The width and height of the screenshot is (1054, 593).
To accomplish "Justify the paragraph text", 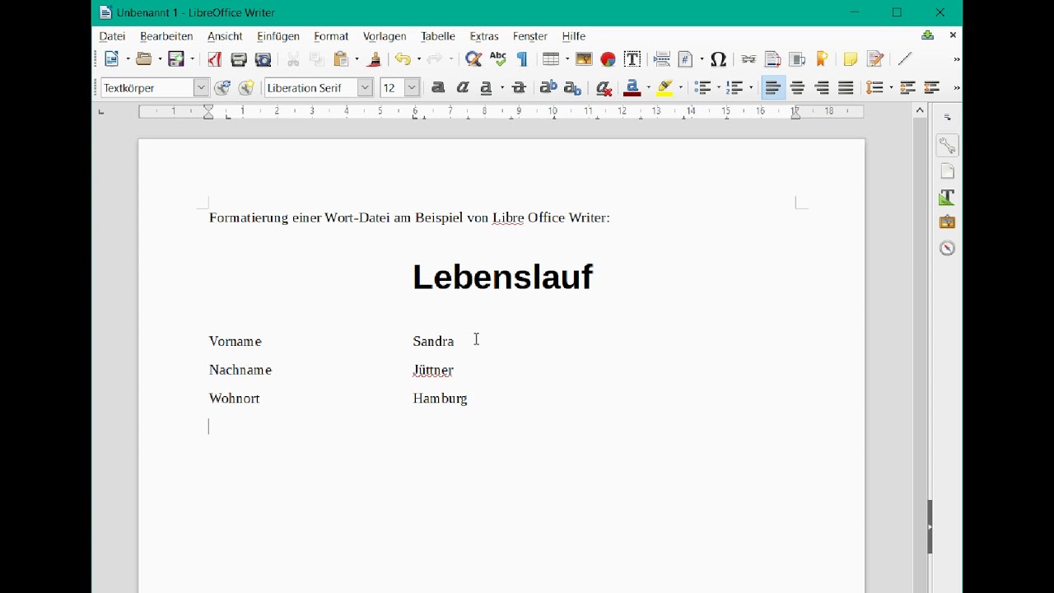I will point(846,87).
